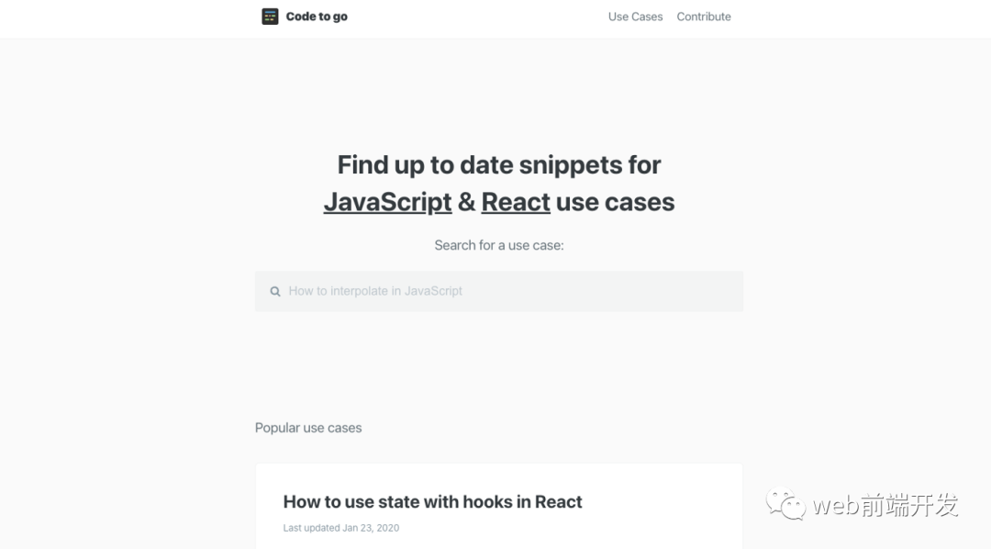This screenshot has width=991, height=549.
Task: Click empty right end of the search bar
Action: pyautogui.click(x=663, y=292)
